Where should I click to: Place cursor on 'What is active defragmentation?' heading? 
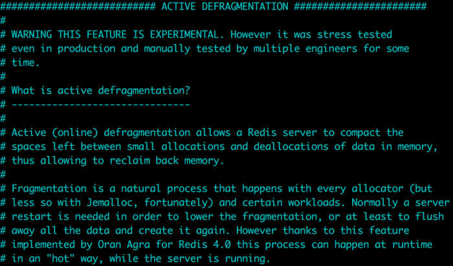101,91
